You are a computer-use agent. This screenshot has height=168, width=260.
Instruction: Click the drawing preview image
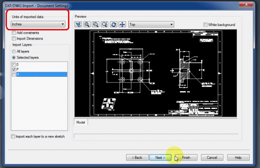pyautogui.click(x=156, y=73)
